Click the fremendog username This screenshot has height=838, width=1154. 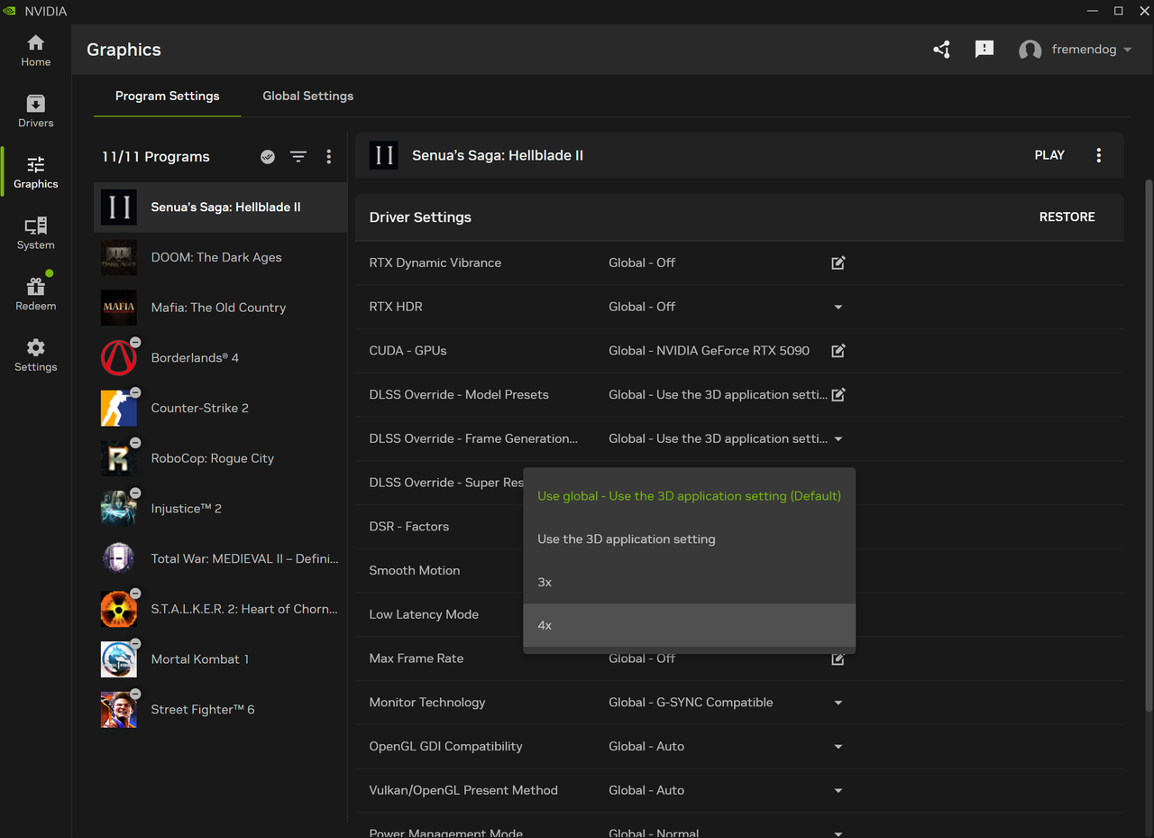click(x=1084, y=50)
